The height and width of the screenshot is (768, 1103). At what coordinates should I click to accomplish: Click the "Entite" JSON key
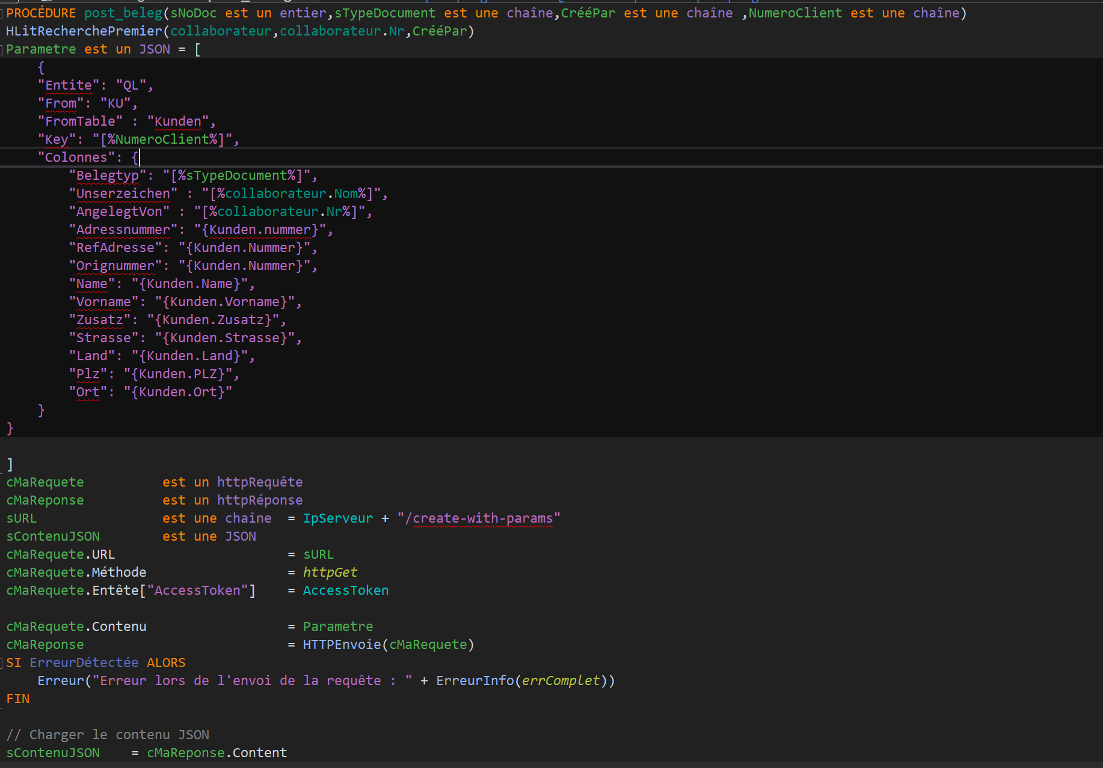(69, 85)
